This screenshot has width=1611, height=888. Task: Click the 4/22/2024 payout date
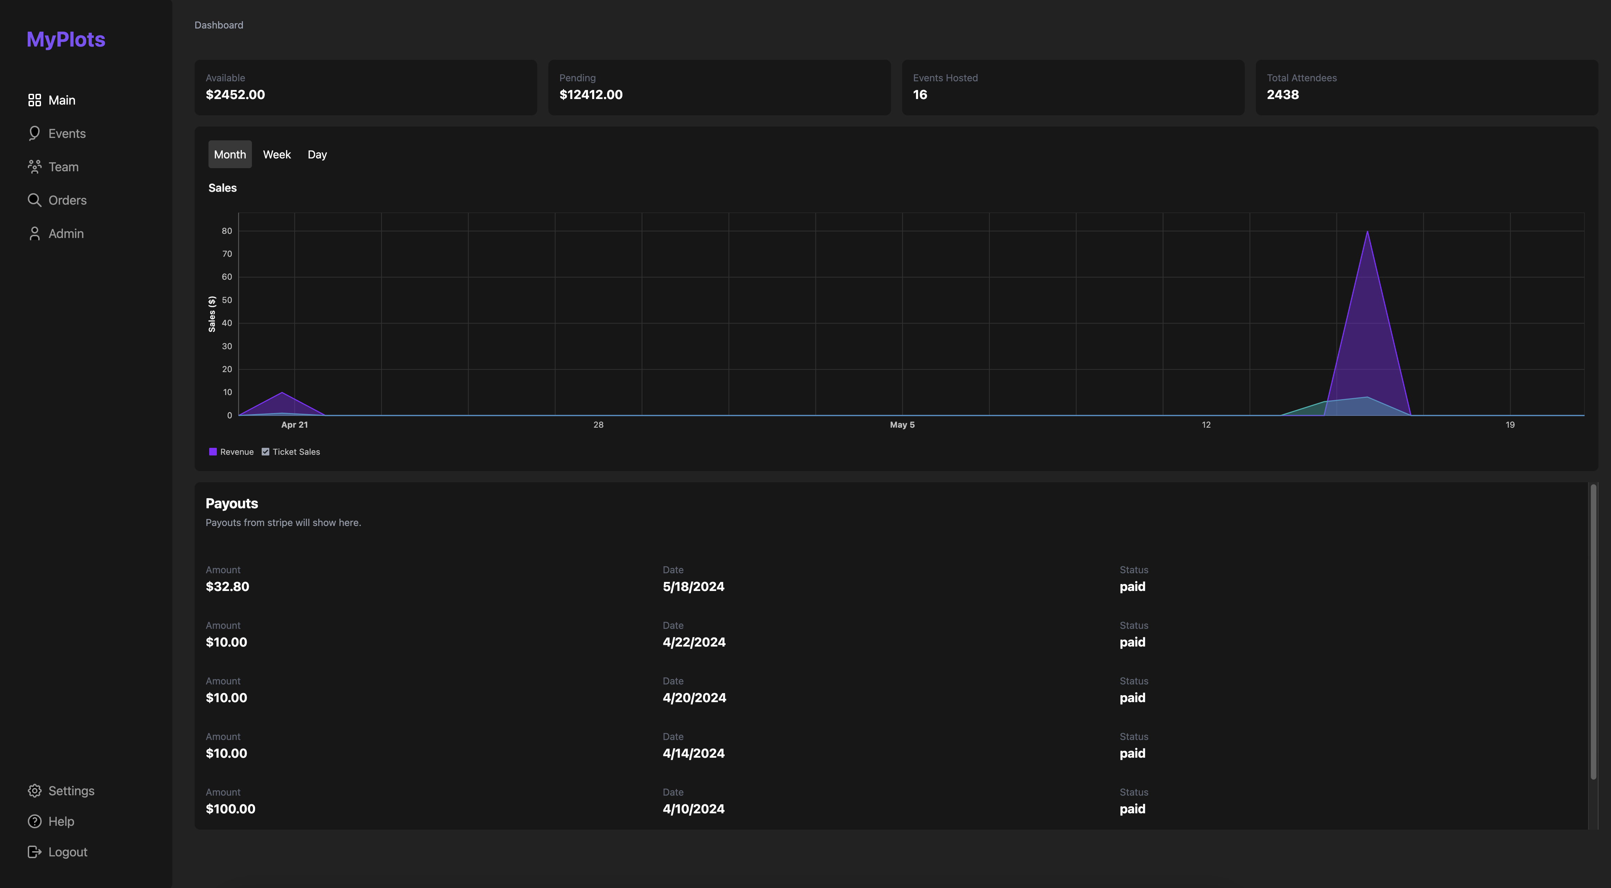point(694,642)
